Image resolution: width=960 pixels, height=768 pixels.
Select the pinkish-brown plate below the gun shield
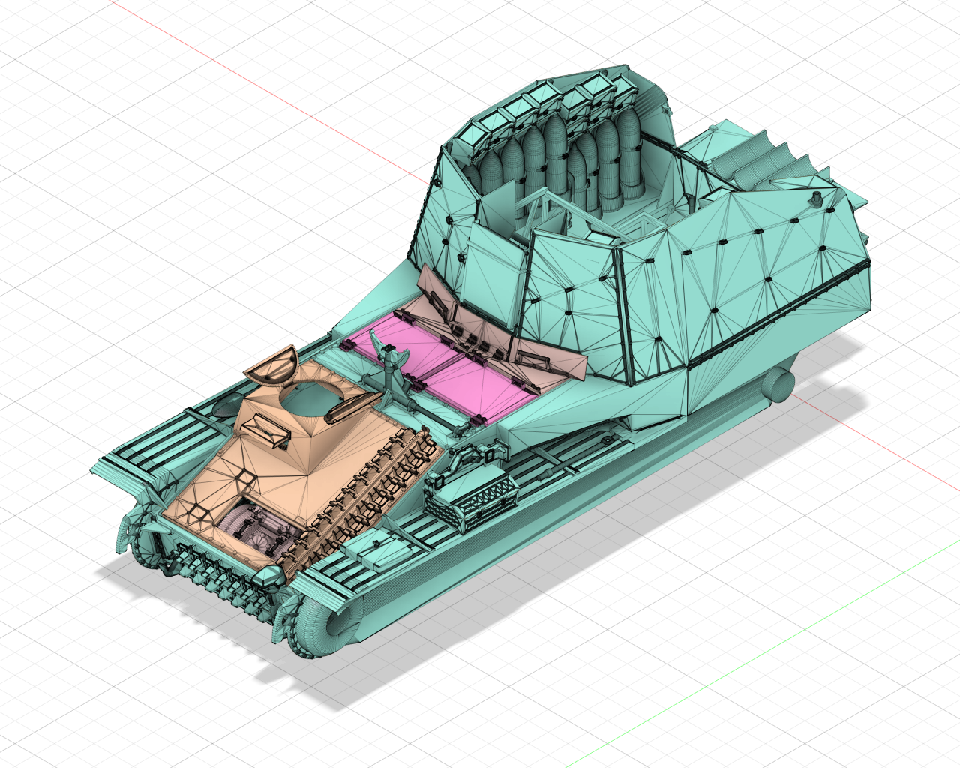(547, 360)
